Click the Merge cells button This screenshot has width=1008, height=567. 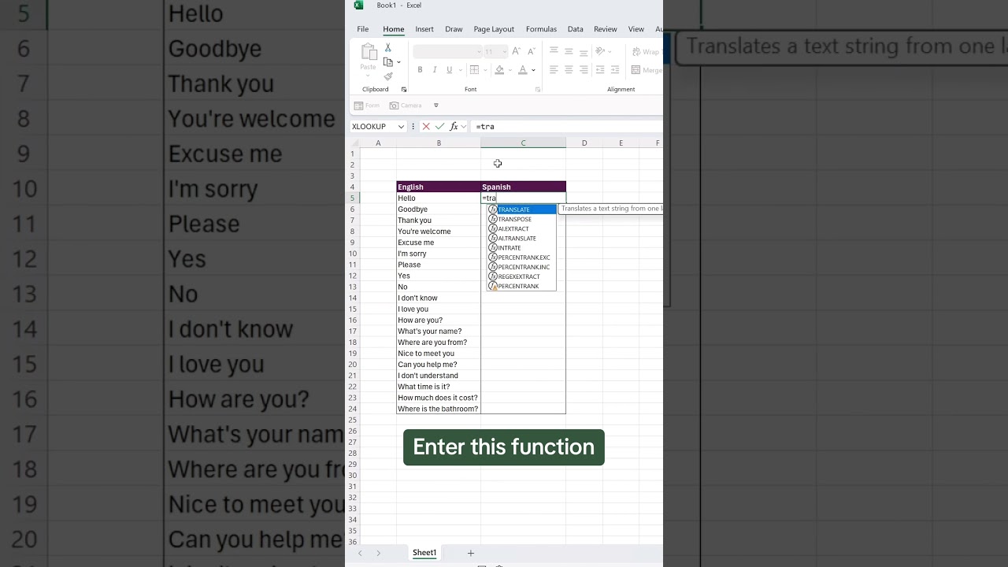tap(647, 70)
